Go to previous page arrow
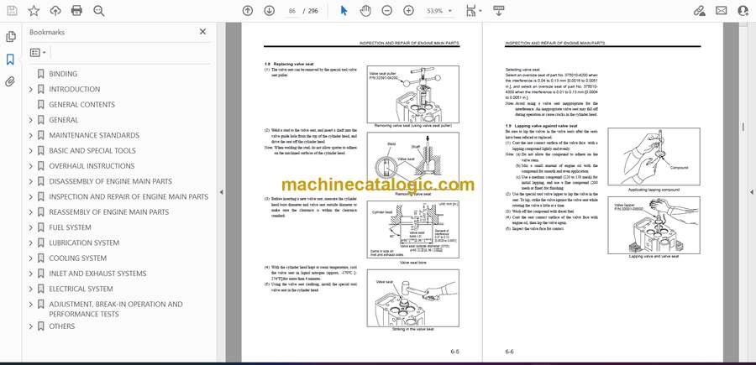Viewport: 756px width, 365px height. pyautogui.click(x=247, y=11)
